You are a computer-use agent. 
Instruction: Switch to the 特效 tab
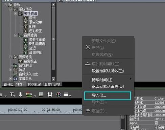(x=19, y=84)
